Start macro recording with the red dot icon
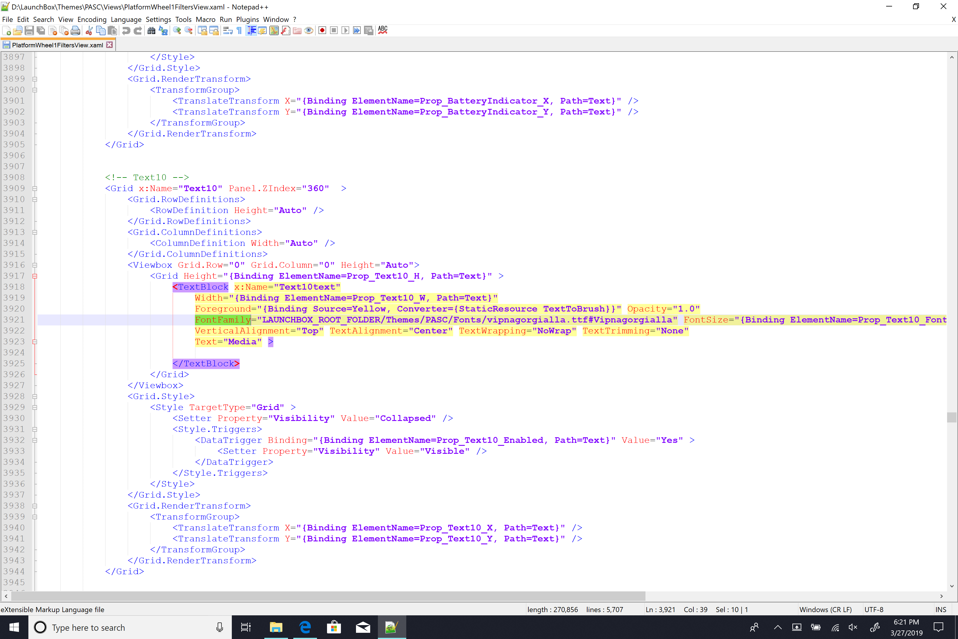 tap(322, 30)
